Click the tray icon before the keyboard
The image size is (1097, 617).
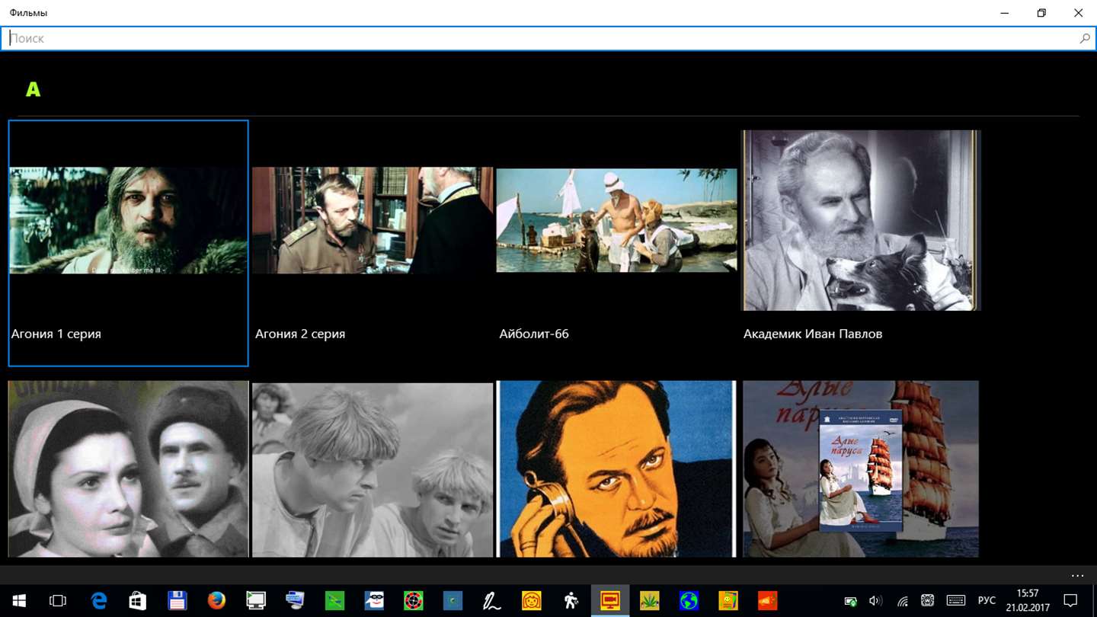coord(928,601)
